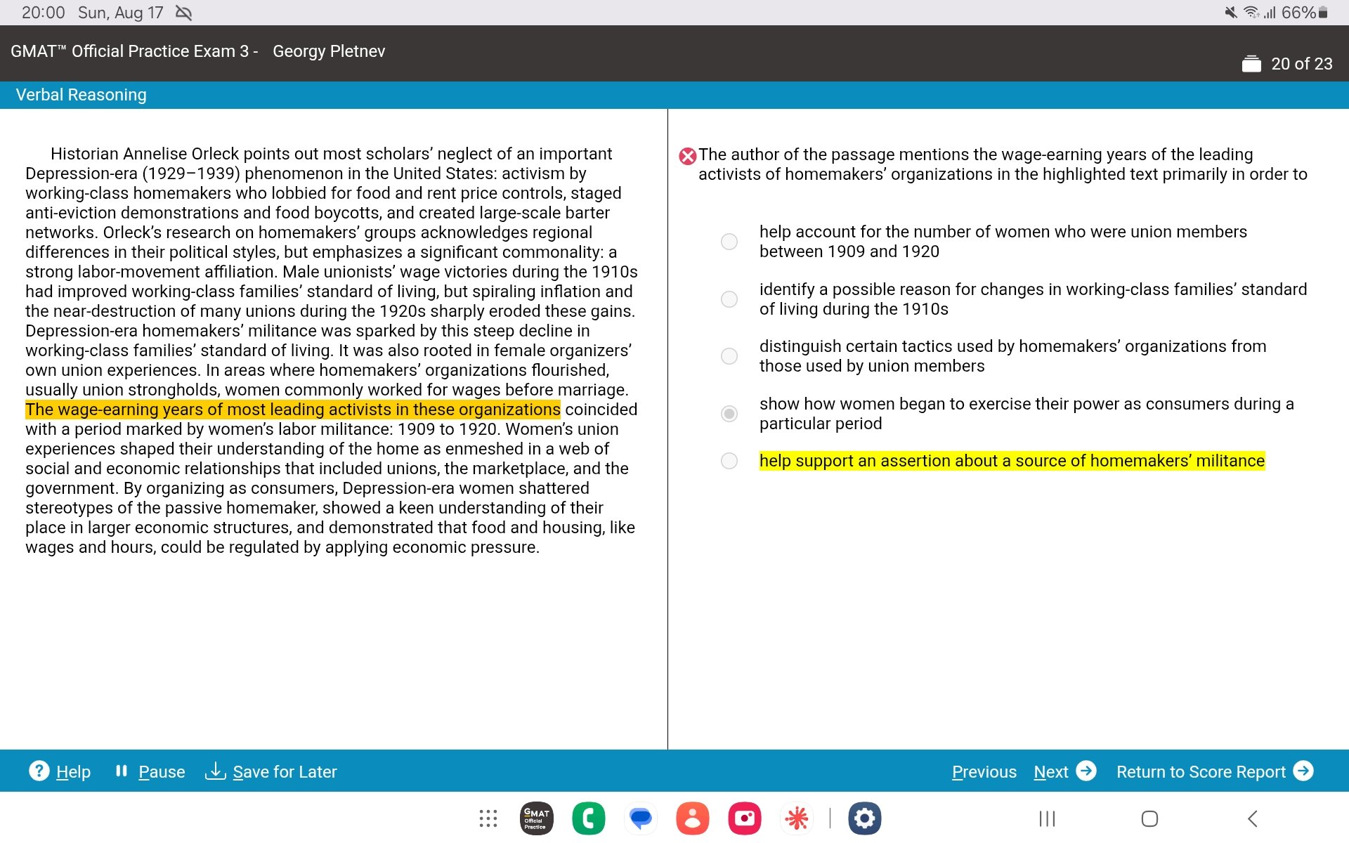This screenshot has width=1349, height=843.
Task: Tap the Verbal Reasoning section header
Action: pos(81,94)
